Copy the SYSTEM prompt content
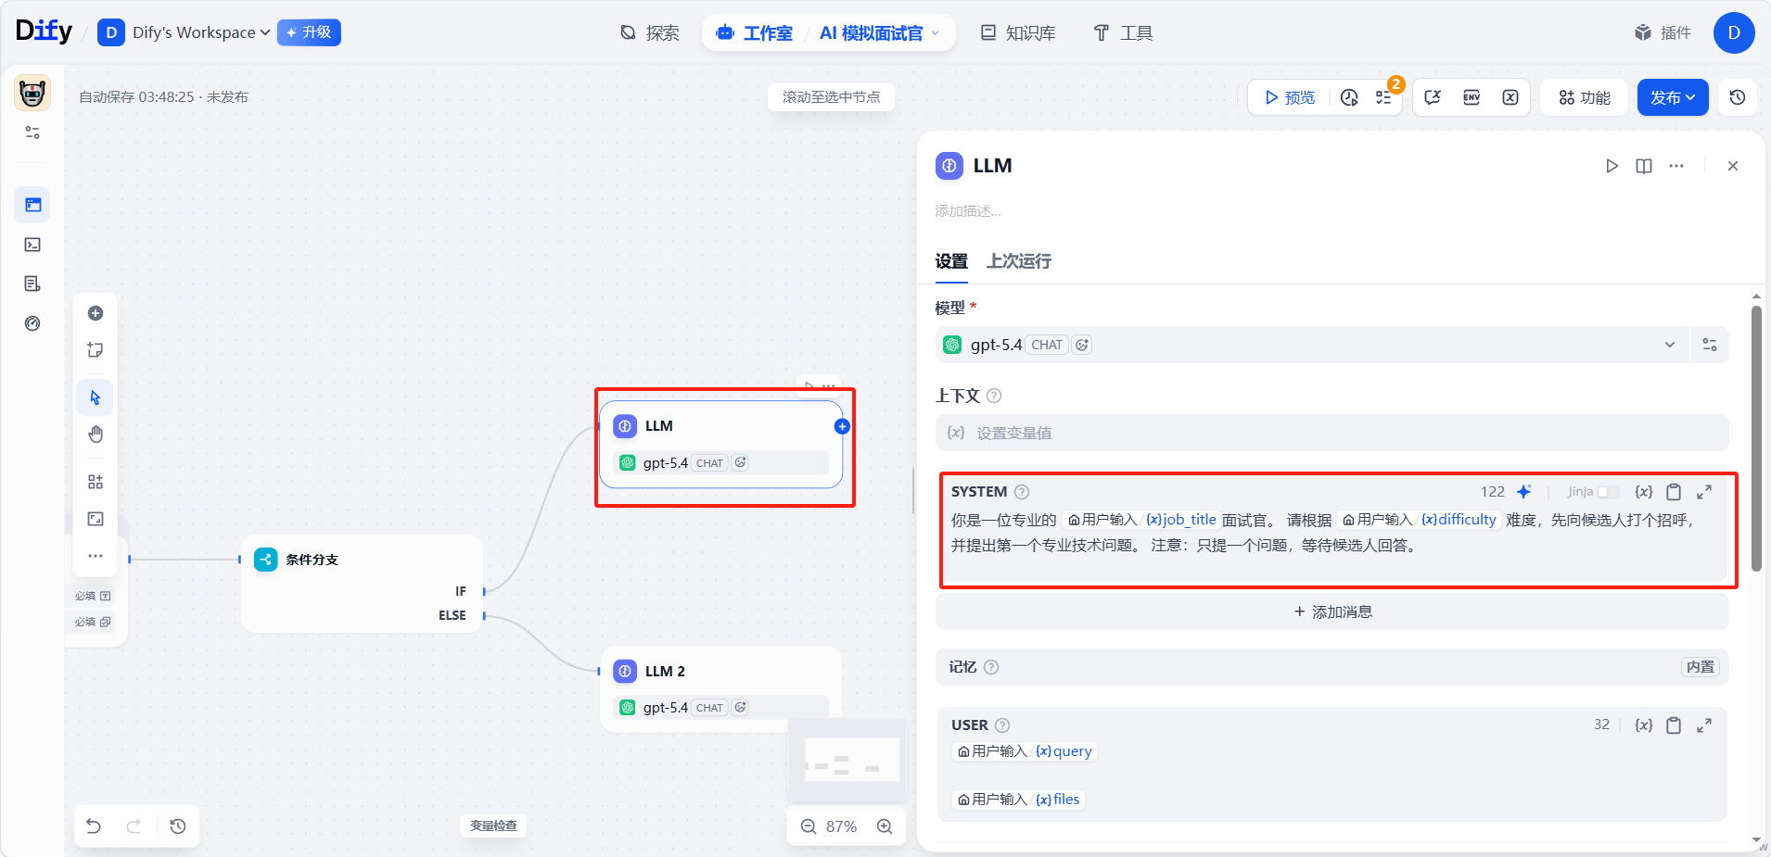This screenshot has width=1771, height=857. tap(1674, 492)
